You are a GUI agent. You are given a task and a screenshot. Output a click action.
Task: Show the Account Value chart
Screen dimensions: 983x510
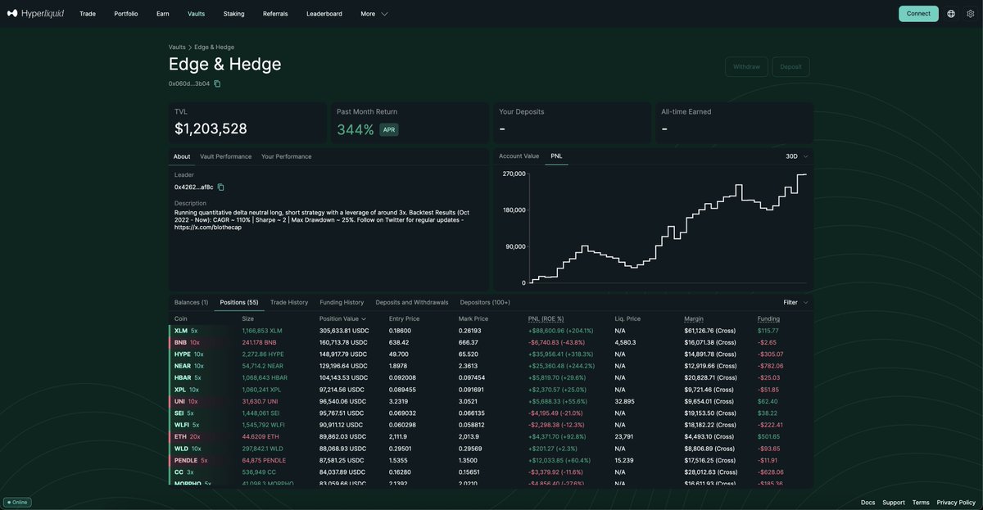[519, 156]
